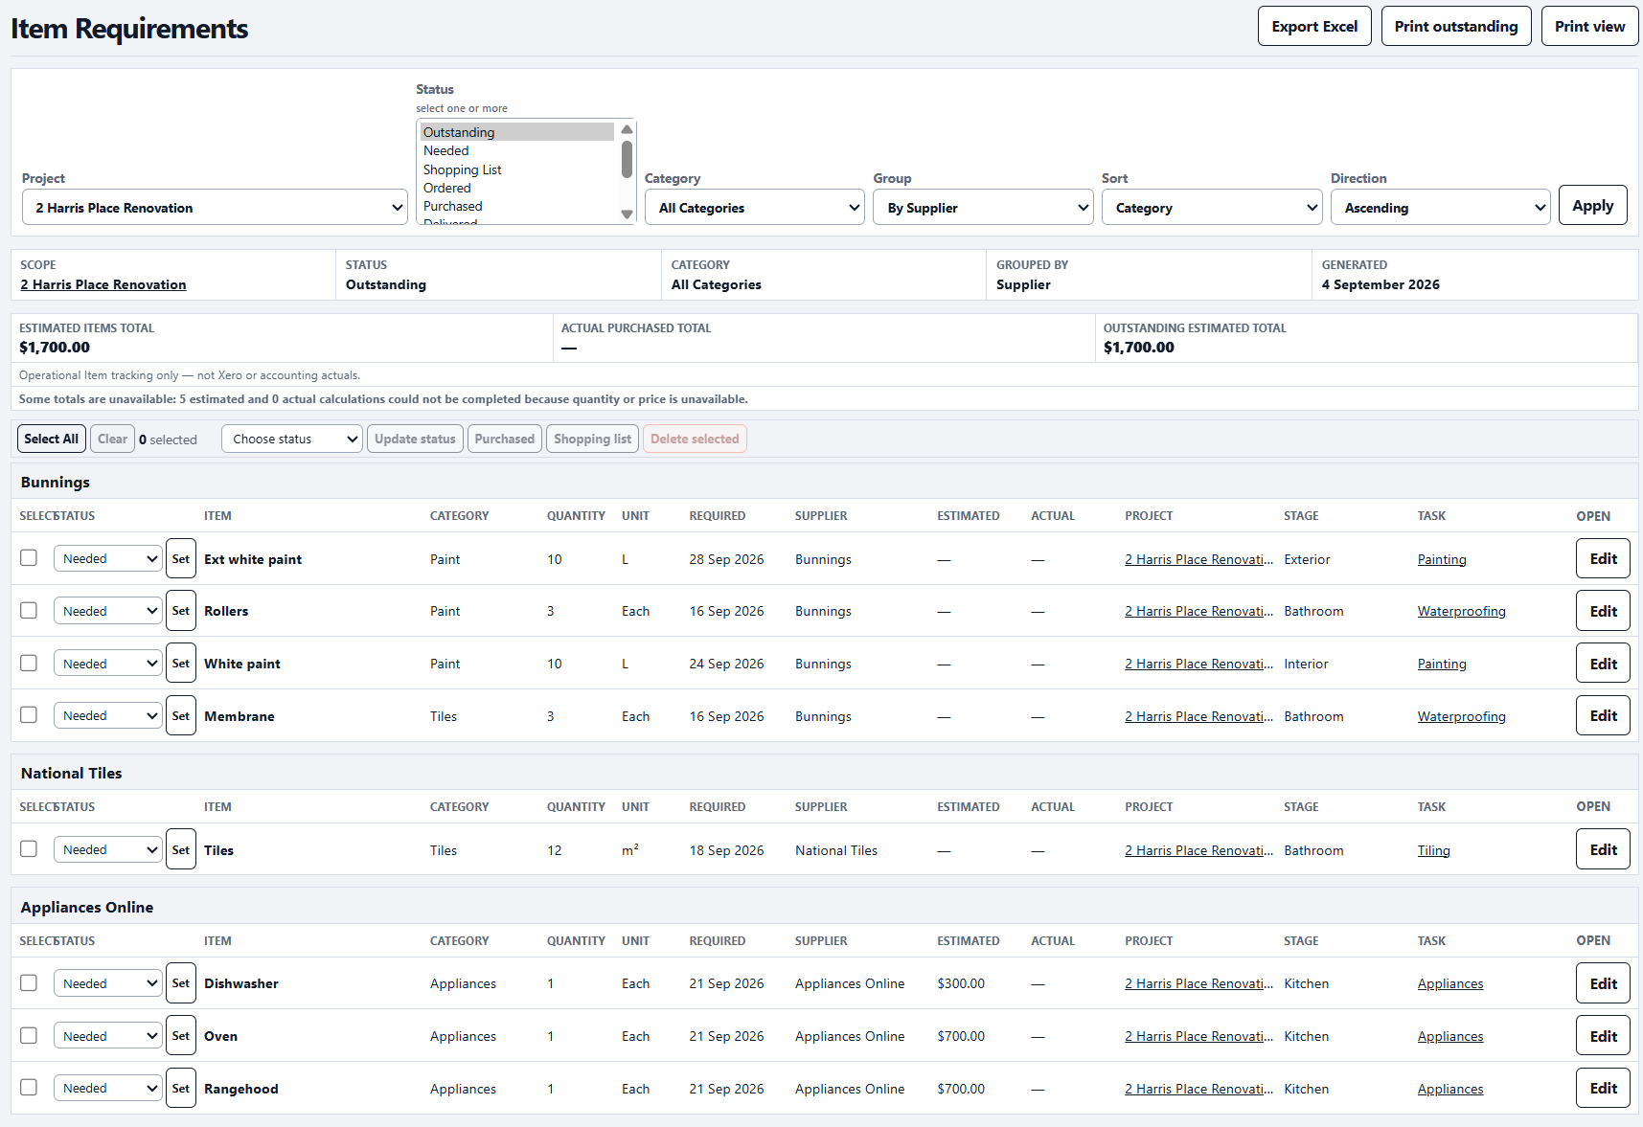
Task: Open the Project dropdown
Action: 215,207
